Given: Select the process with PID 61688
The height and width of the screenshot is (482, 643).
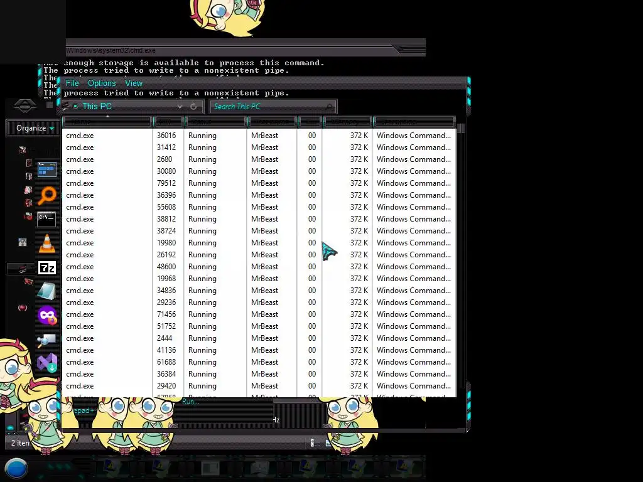Looking at the screenshot, I should (259, 362).
